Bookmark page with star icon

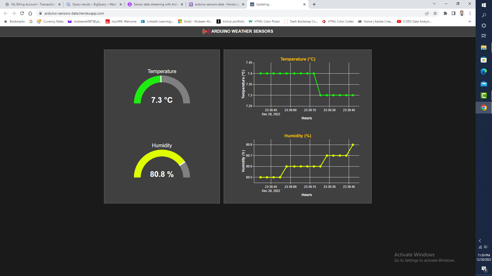point(435,13)
